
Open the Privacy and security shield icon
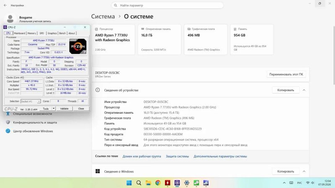[8, 122]
